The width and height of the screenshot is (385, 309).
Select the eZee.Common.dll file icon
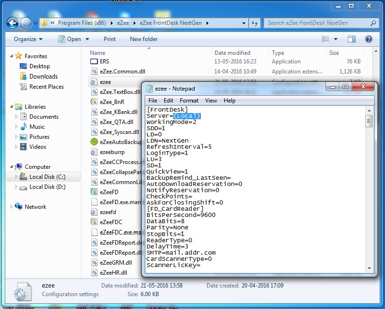tap(94, 72)
